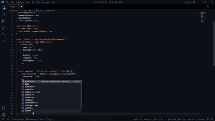Change indentation via Spaces: 4
This screenshot has height=121, width=215.
[x=147, y=119]
